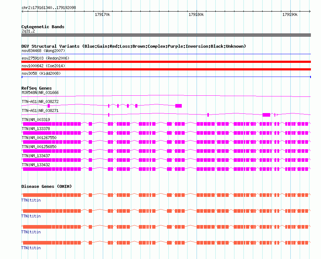The width and height of the screenshot is (321, 259).
Task: Open the DGV Structural Variants track heading
Action: [x=133, y=46]
